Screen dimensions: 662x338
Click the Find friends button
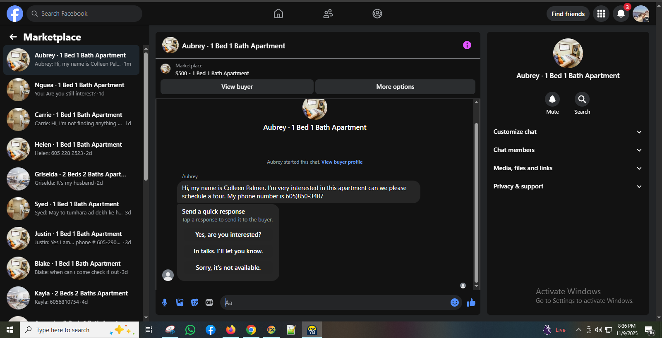568,14
